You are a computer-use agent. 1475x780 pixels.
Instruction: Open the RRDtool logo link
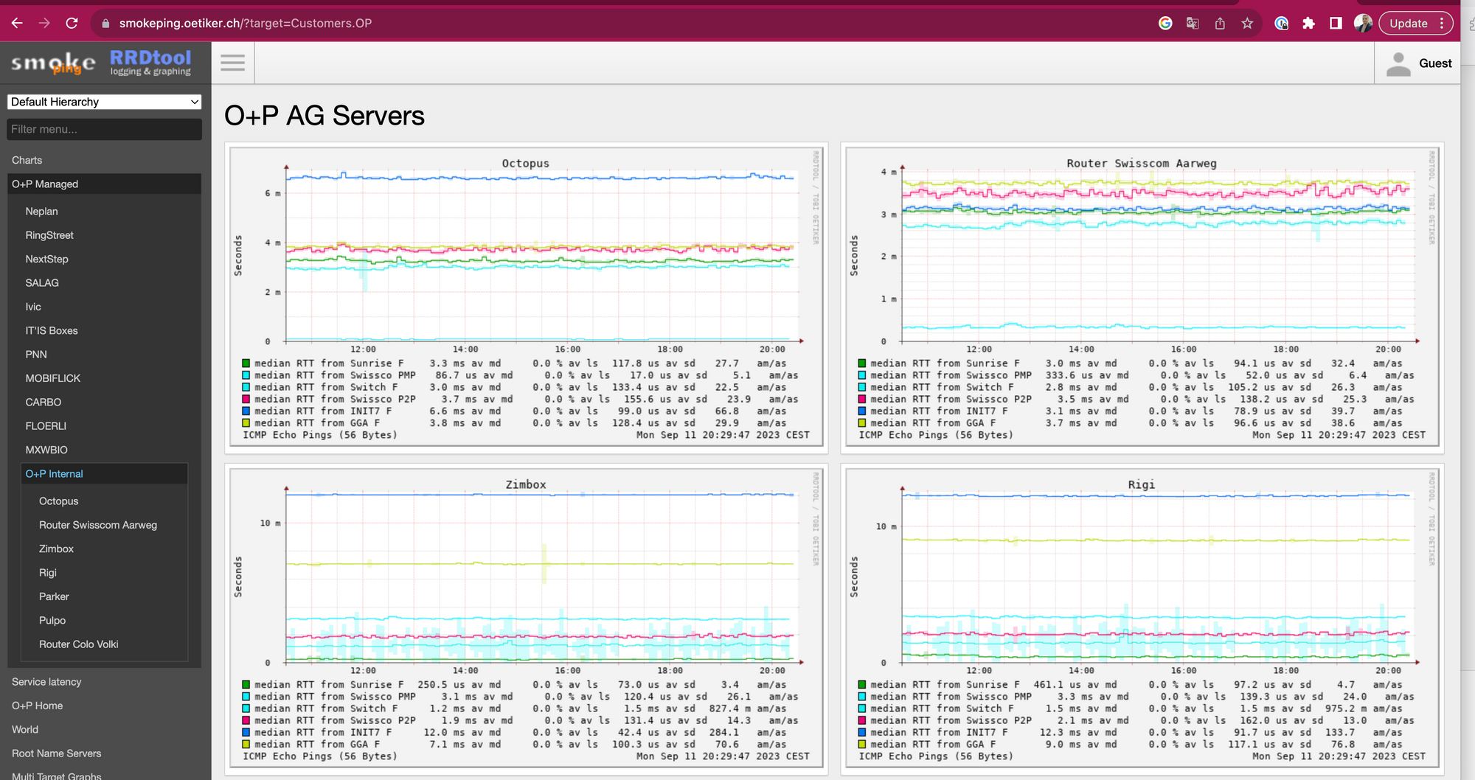click(x=150, y=63)
